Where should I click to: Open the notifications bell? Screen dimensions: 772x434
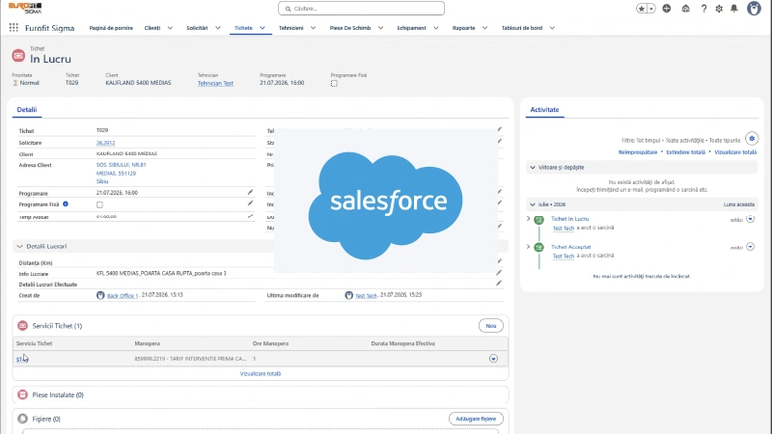[734, 9]
